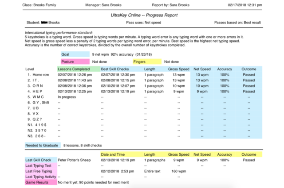Click the 'Last Typing Activity' label
The image size is (284, 188).
coord(41,177)
